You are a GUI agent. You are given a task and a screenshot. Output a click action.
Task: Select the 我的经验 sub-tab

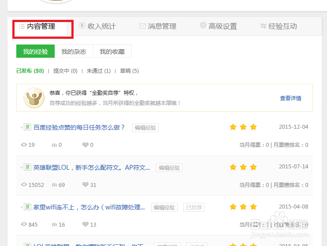pos(35,51)
